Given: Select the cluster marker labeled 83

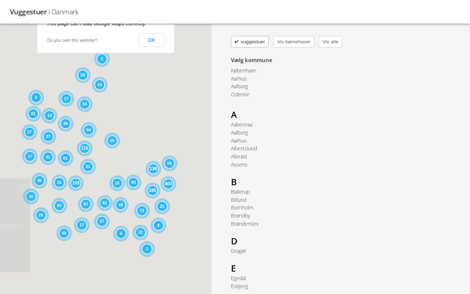Looking at the screenshot, I should [x=86, y=204].
